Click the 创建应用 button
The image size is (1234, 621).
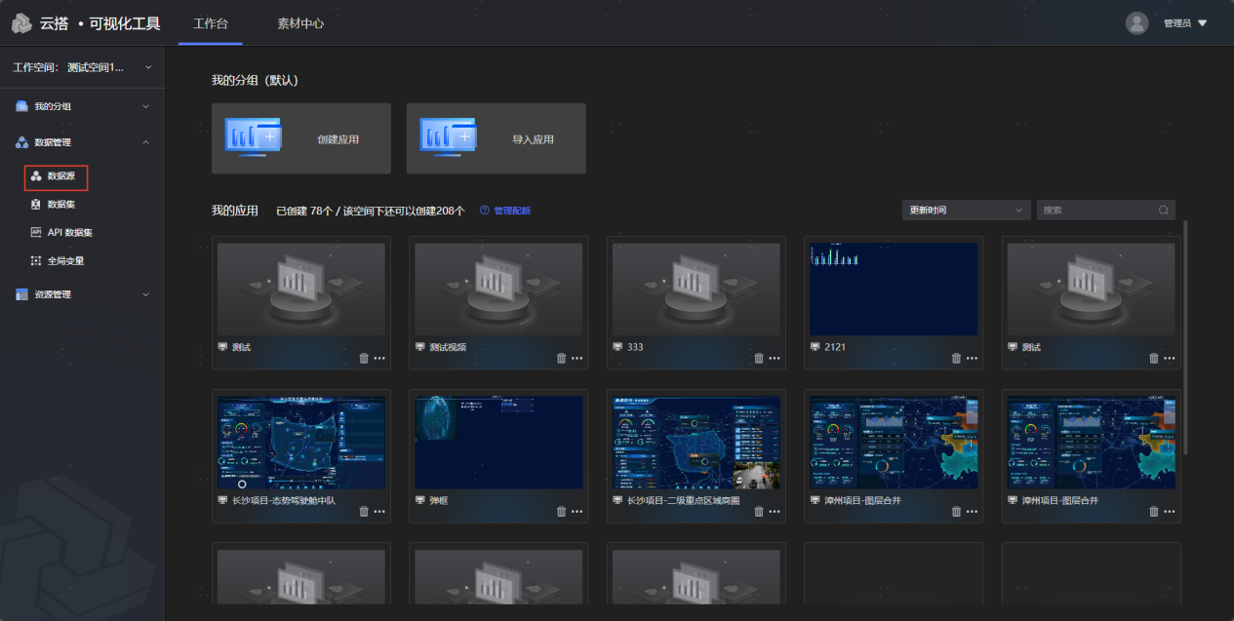[300, 139]
